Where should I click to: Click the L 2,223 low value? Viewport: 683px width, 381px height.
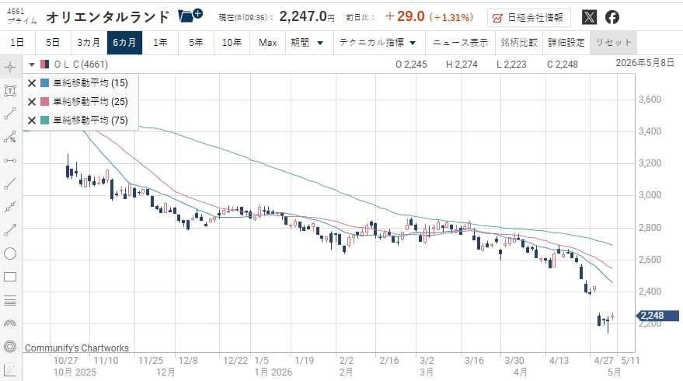click(x=511, y=65)
